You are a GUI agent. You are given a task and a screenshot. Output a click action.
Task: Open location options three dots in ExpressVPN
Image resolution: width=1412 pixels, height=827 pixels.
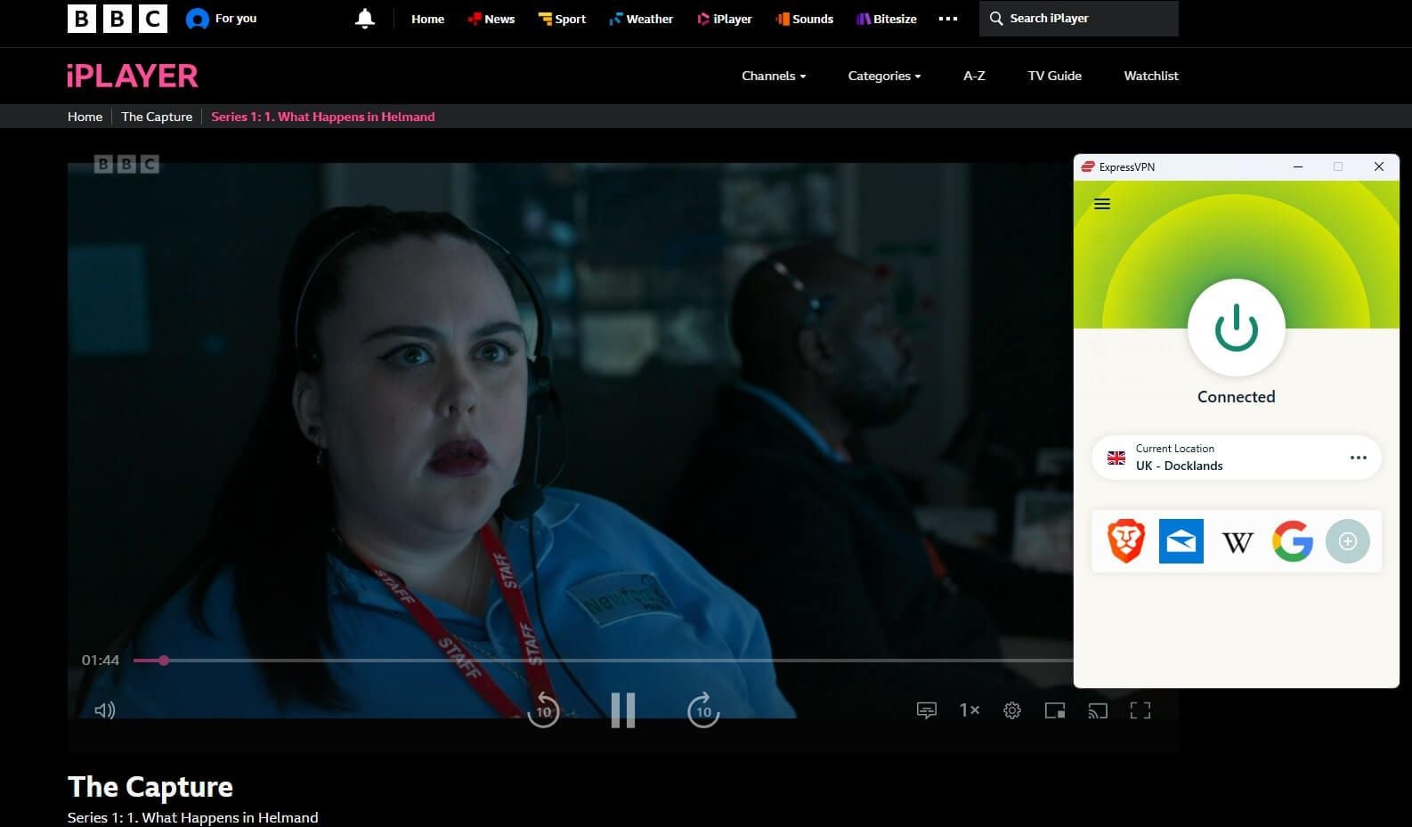pyautogui.click(x=1358, y=458)
